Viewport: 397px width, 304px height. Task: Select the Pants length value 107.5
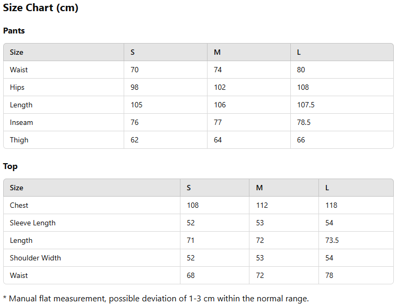(x=306, y=105)
